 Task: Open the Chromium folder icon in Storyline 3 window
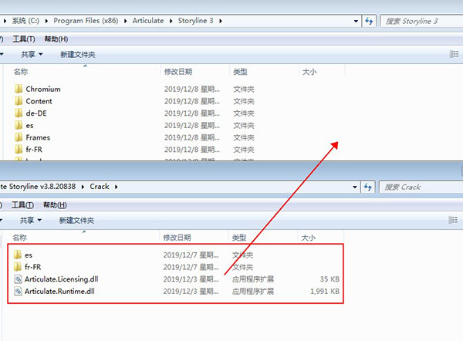tap(19, 89)
